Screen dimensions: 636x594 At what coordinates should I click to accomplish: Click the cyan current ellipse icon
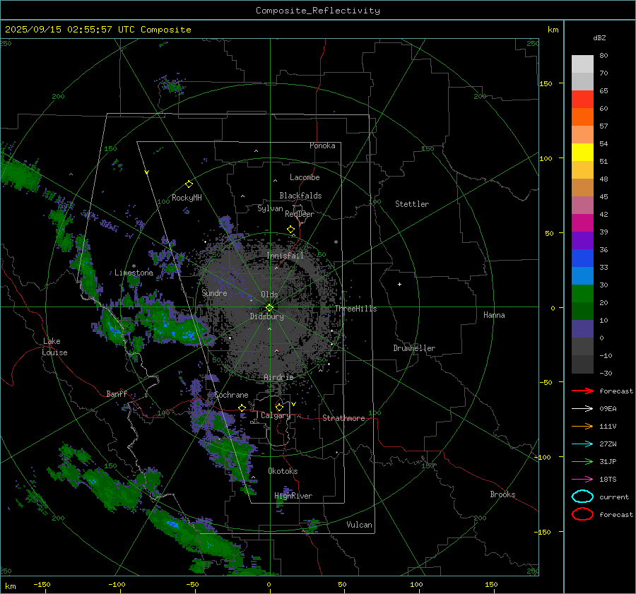tap(582, 497)
